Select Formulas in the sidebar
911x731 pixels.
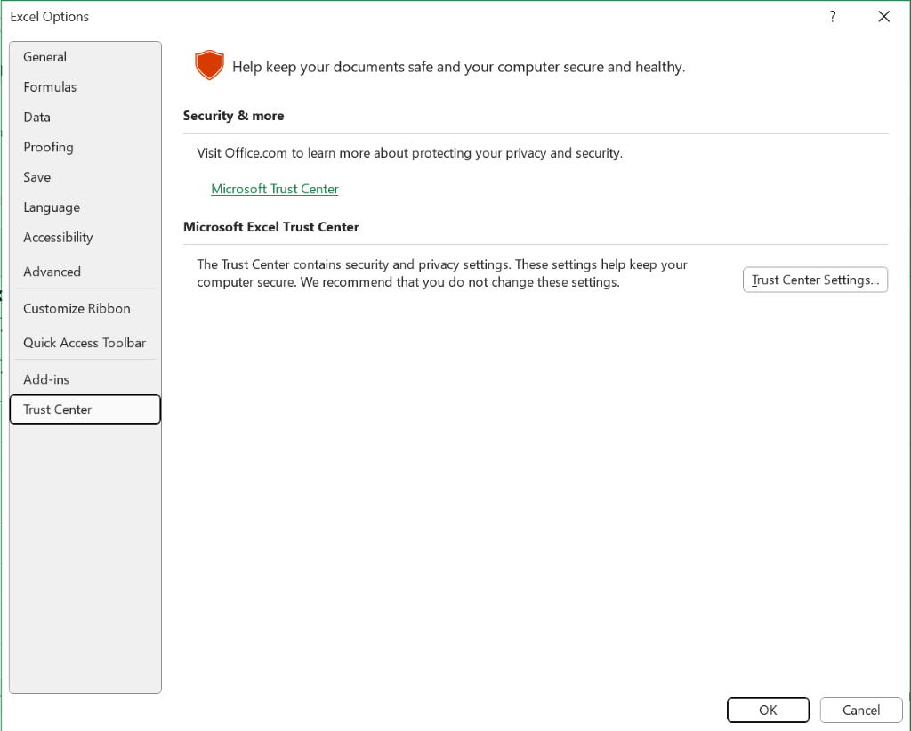click(x=85, y=87)
